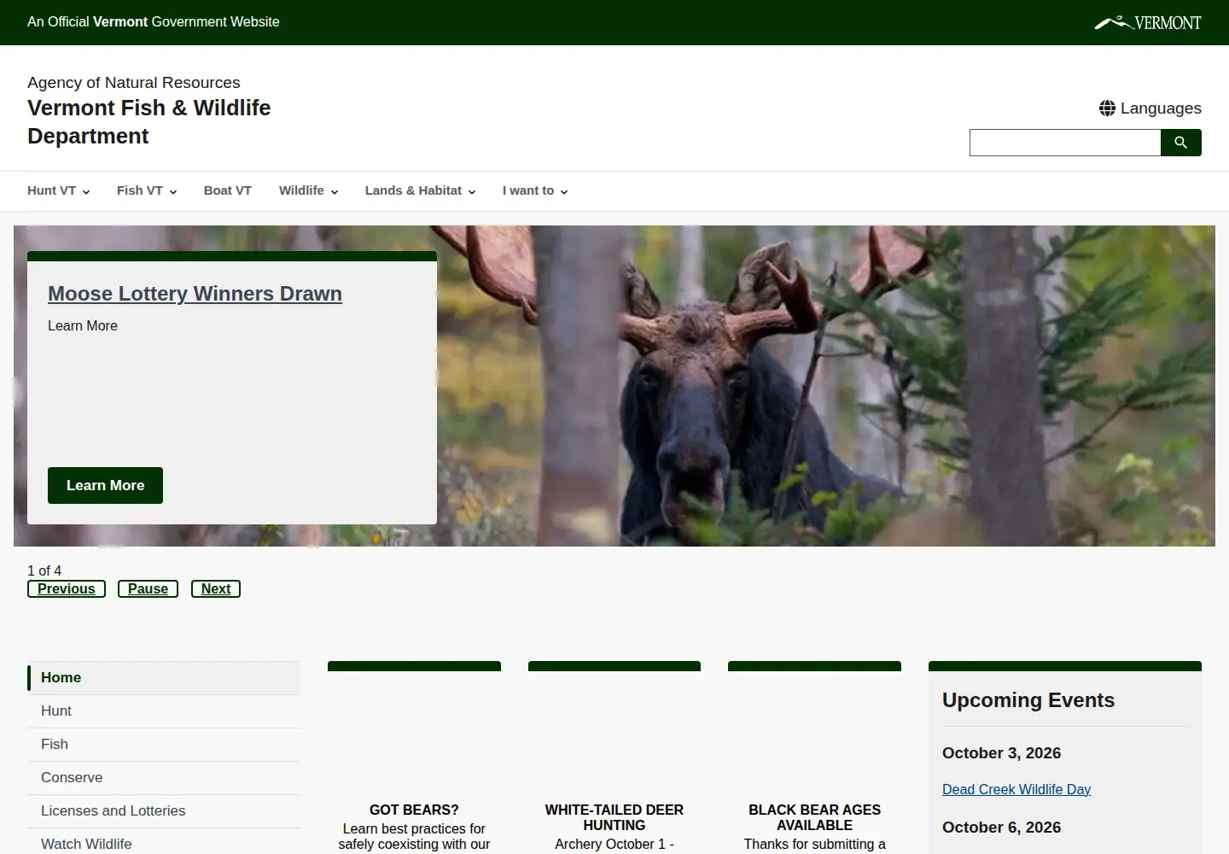Click the green Learn More button
This screenshot has width=1229, height=854.
click(x=105, y=485)
